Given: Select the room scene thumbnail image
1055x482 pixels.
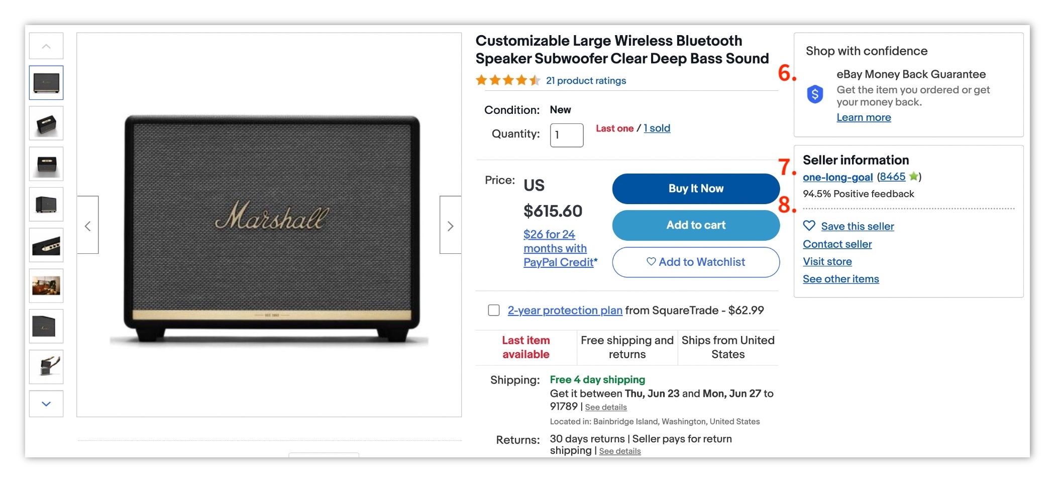Looking at the screenshot, I should pos(46,286).
